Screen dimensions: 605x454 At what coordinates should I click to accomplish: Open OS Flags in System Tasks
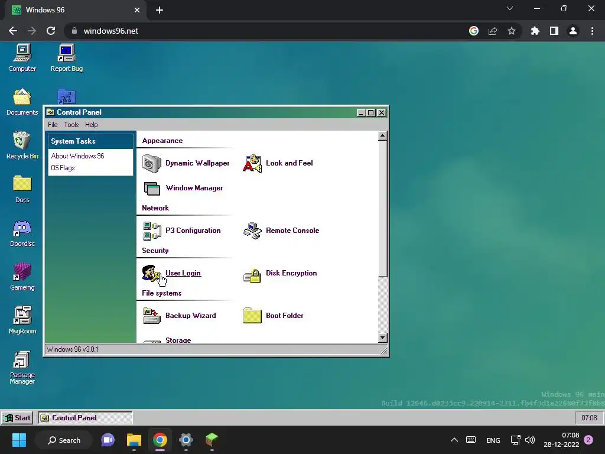(63, 168)
